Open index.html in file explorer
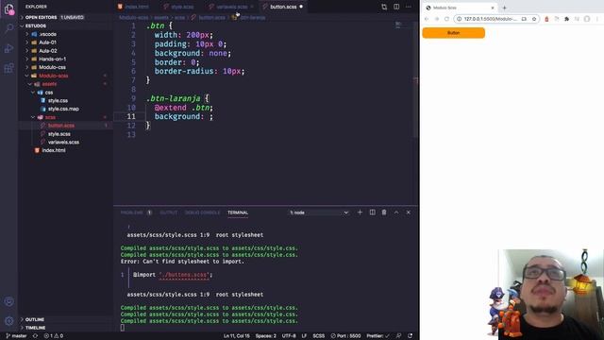The height and width of the screenshot is (340, 604). tap(54, 150)
